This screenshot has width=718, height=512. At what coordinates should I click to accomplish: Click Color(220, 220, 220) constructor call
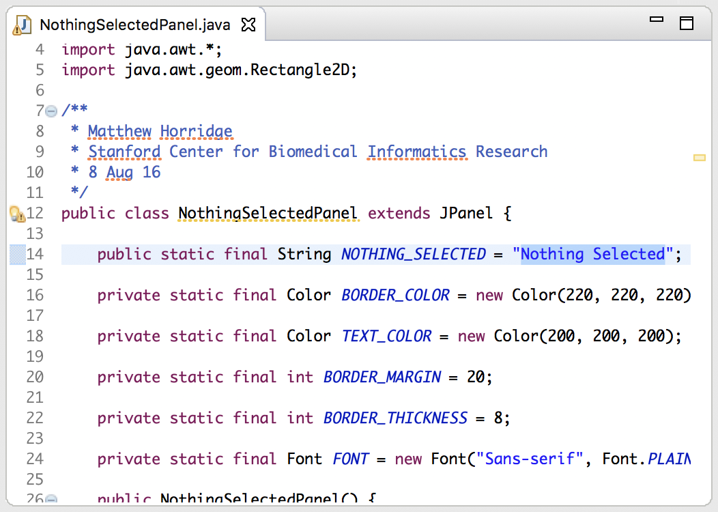(601, 295)
